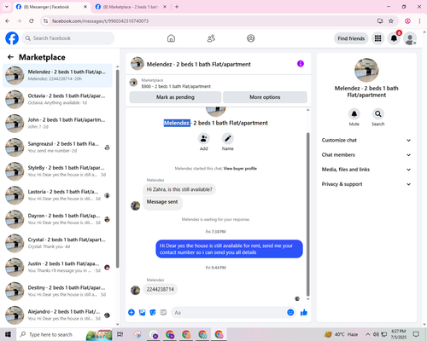The height and width of the screenshot is (341, 427).
Task: Open Justin conversation
Action: coord(57,267)
